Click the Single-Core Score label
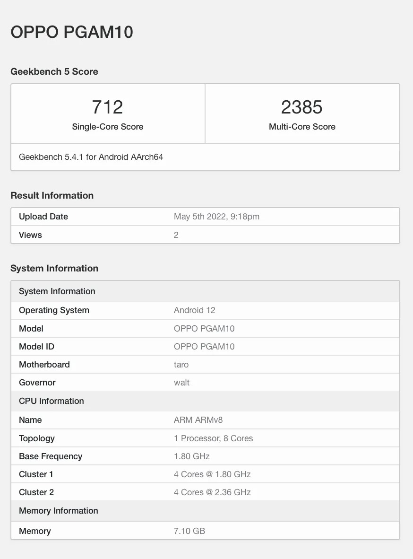Image resolution: width=413 pixels, height=559 pixels. pyautogui.click(x=108, y=127)
